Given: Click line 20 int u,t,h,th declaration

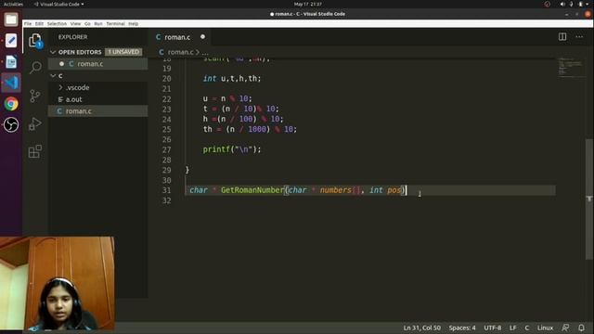Looking at the screenshot, I should coord(232,78).
